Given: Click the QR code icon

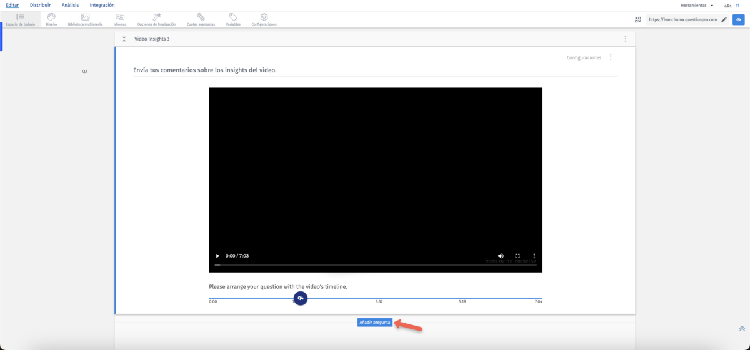Looking at the screenshot, I should point(638,20).
